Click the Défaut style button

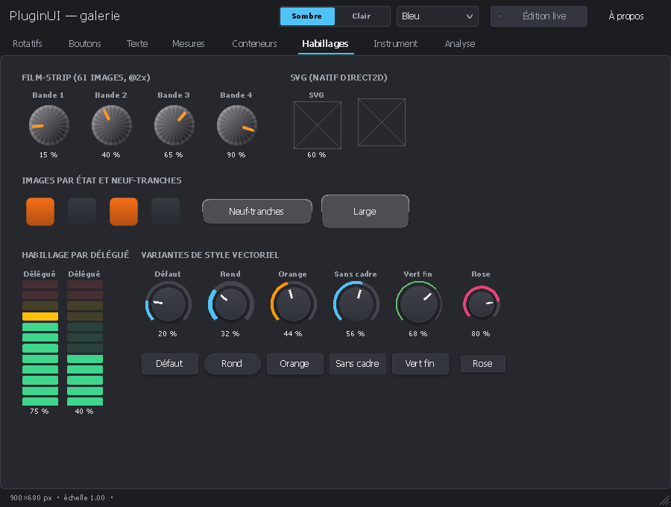point(169,364)
